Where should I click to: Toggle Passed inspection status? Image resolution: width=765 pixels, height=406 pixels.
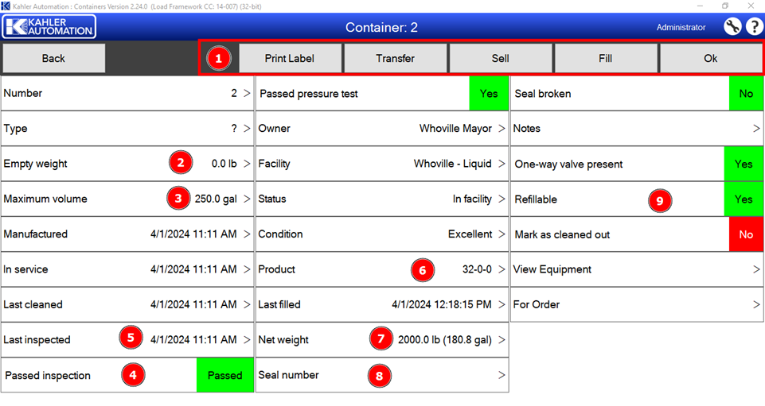coord(225,375)
